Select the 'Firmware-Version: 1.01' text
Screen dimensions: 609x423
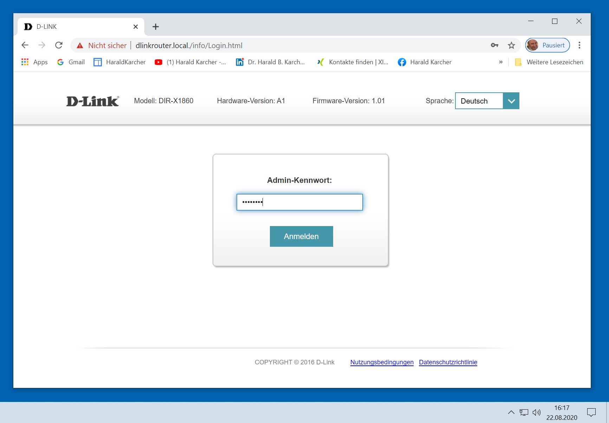pos(349,101)
